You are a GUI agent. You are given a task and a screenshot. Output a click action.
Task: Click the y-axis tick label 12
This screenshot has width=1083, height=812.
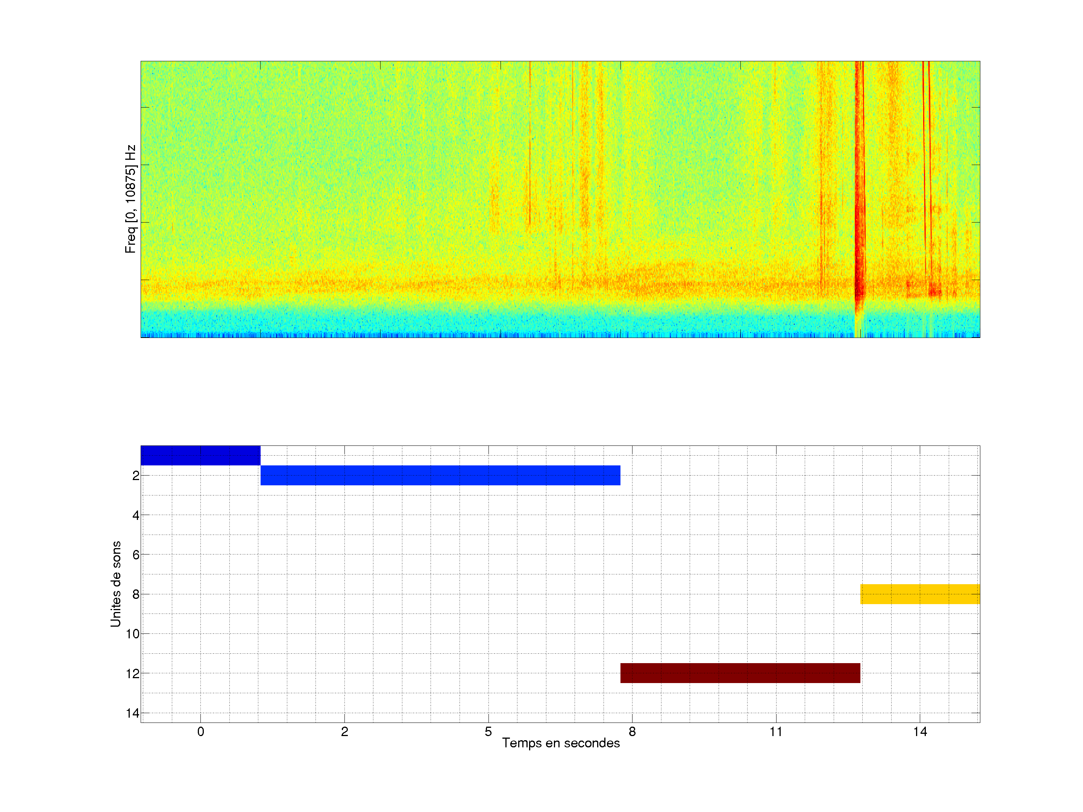click(133, 674)
